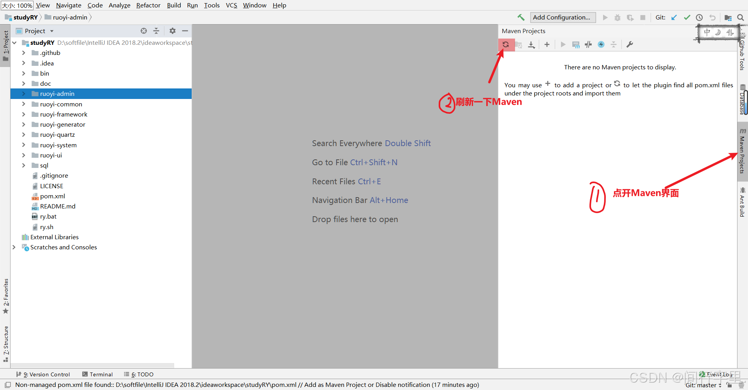Screen dimensions: 748x390
Task: Open Project panel settings gear
Action: [173, 31]
